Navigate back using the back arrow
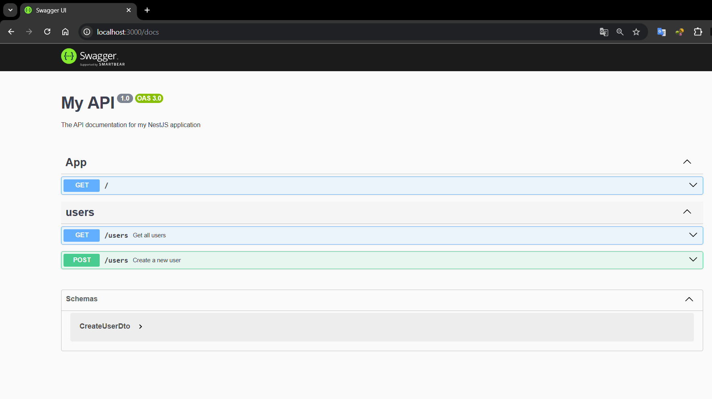Viewport: 712px width, 399px height. coord(11,32)
